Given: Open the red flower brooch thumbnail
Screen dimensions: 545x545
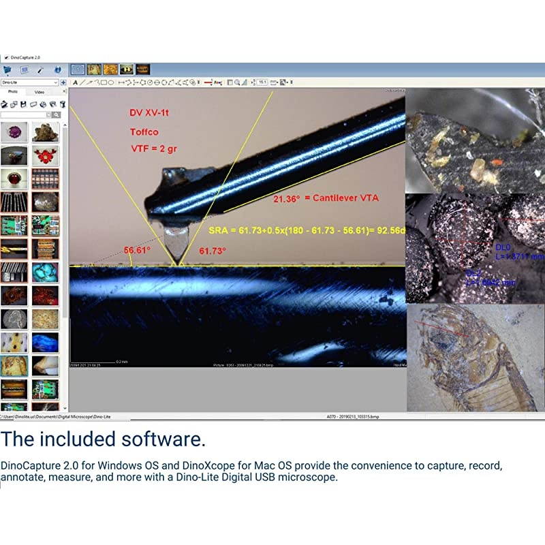Looking at the screenshot, I should tap(46, 155).
